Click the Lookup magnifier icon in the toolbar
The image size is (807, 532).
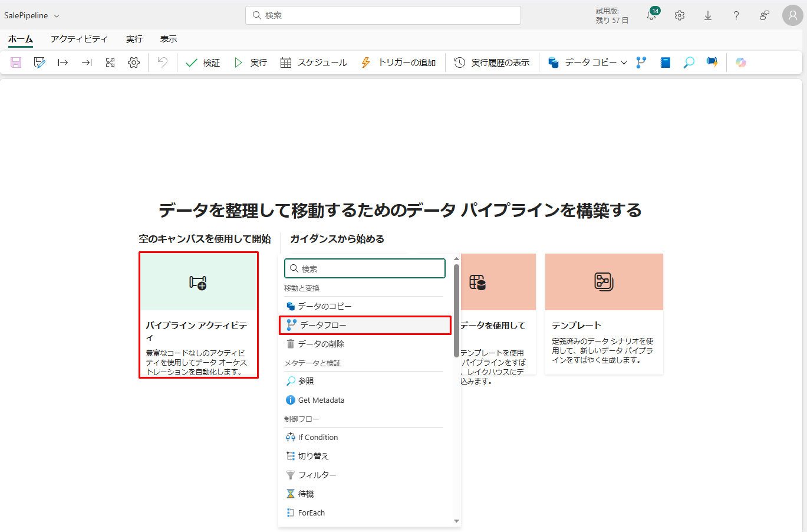(689, 63)
